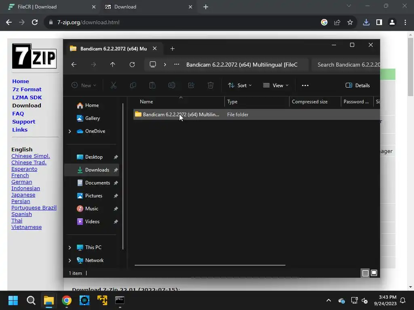The image size is (414, 310).
Task: Click the Cut scissors icon in Explorer toolbar
Action: (x=114, y=85)
